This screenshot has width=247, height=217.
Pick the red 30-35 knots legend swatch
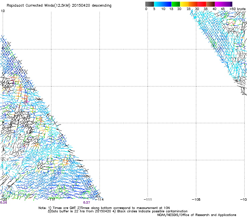coord(202,4)
